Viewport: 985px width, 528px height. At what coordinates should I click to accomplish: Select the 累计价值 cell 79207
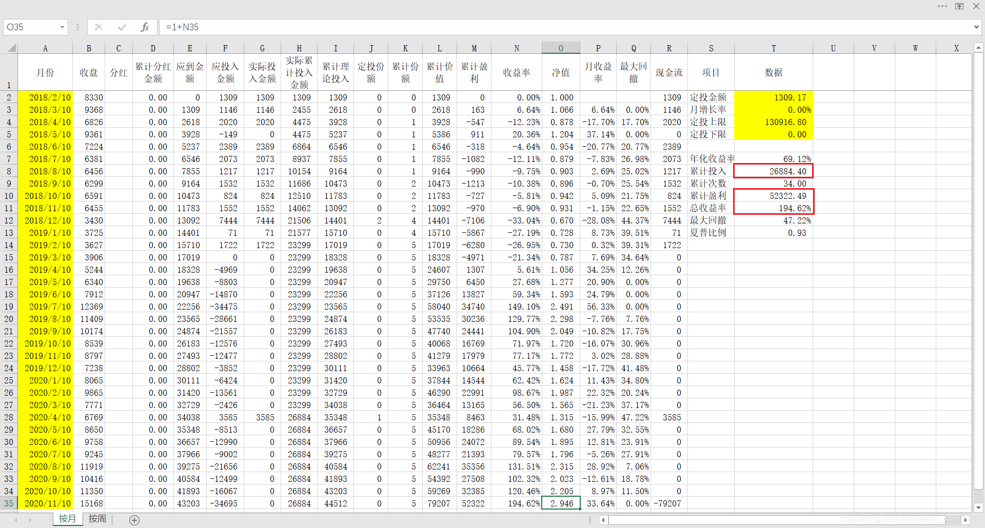click(x=439, y=503)
